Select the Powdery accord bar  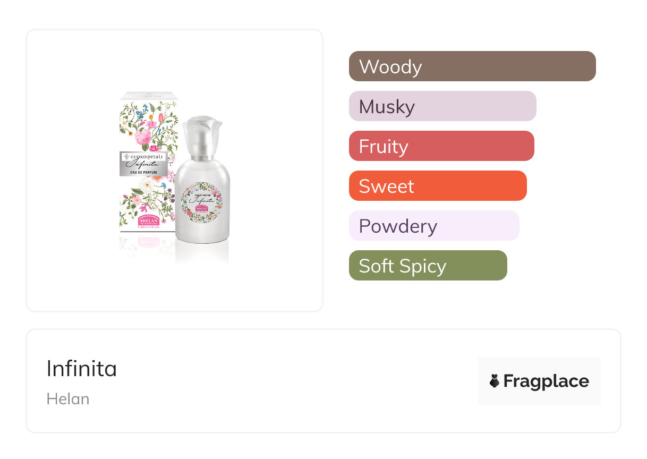(434, 226)
